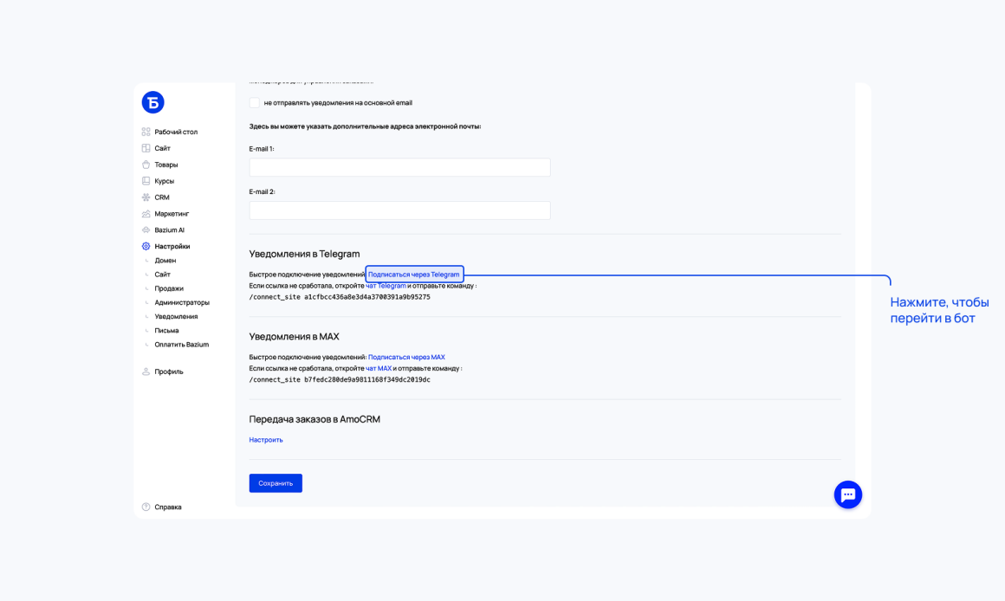Collapse the Настройки menu item

point(172,246)
